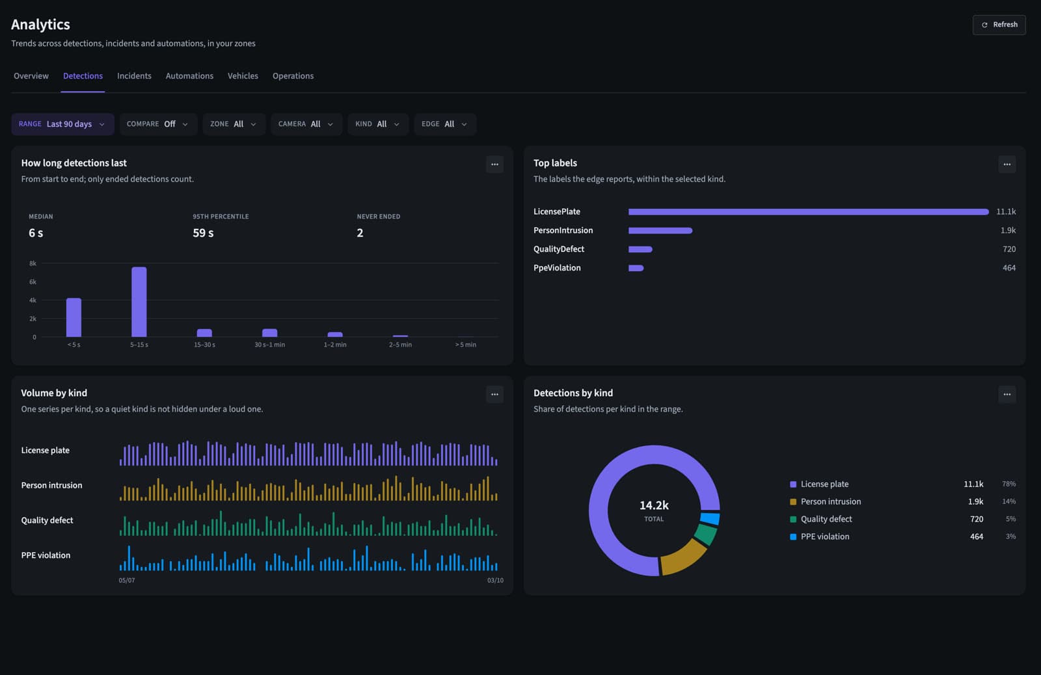Switch to the Vehicles tab

(243, 76)
